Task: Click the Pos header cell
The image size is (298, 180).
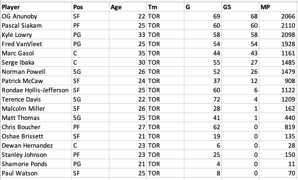Action: pyautogui.click(x=90, y=7)
